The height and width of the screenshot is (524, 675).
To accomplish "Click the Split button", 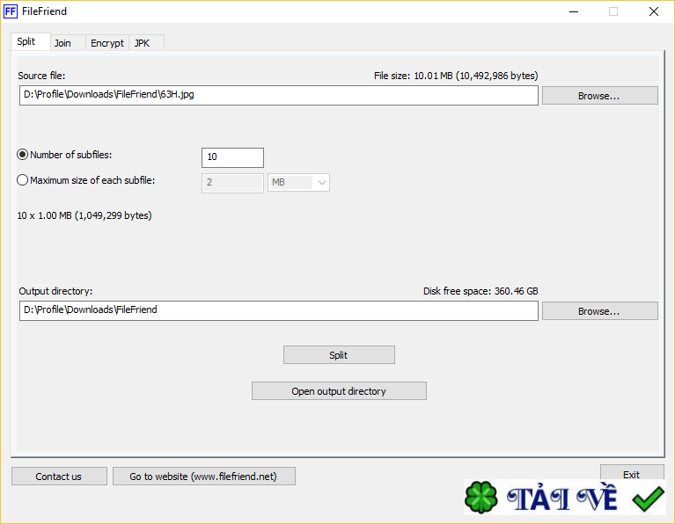I will pyautogui.click(x=339, y=355).
